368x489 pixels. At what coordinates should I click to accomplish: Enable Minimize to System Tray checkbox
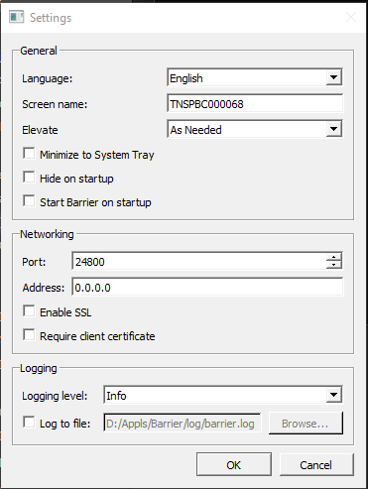coord(29,154)
